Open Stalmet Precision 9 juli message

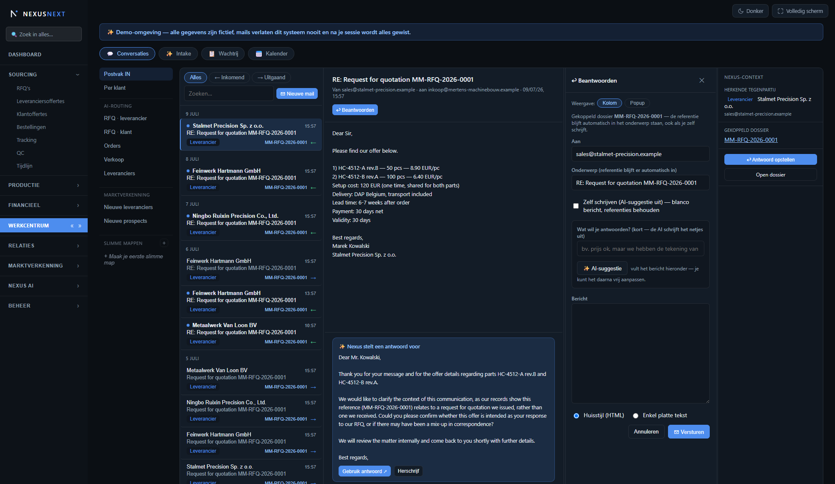(251, 134)
